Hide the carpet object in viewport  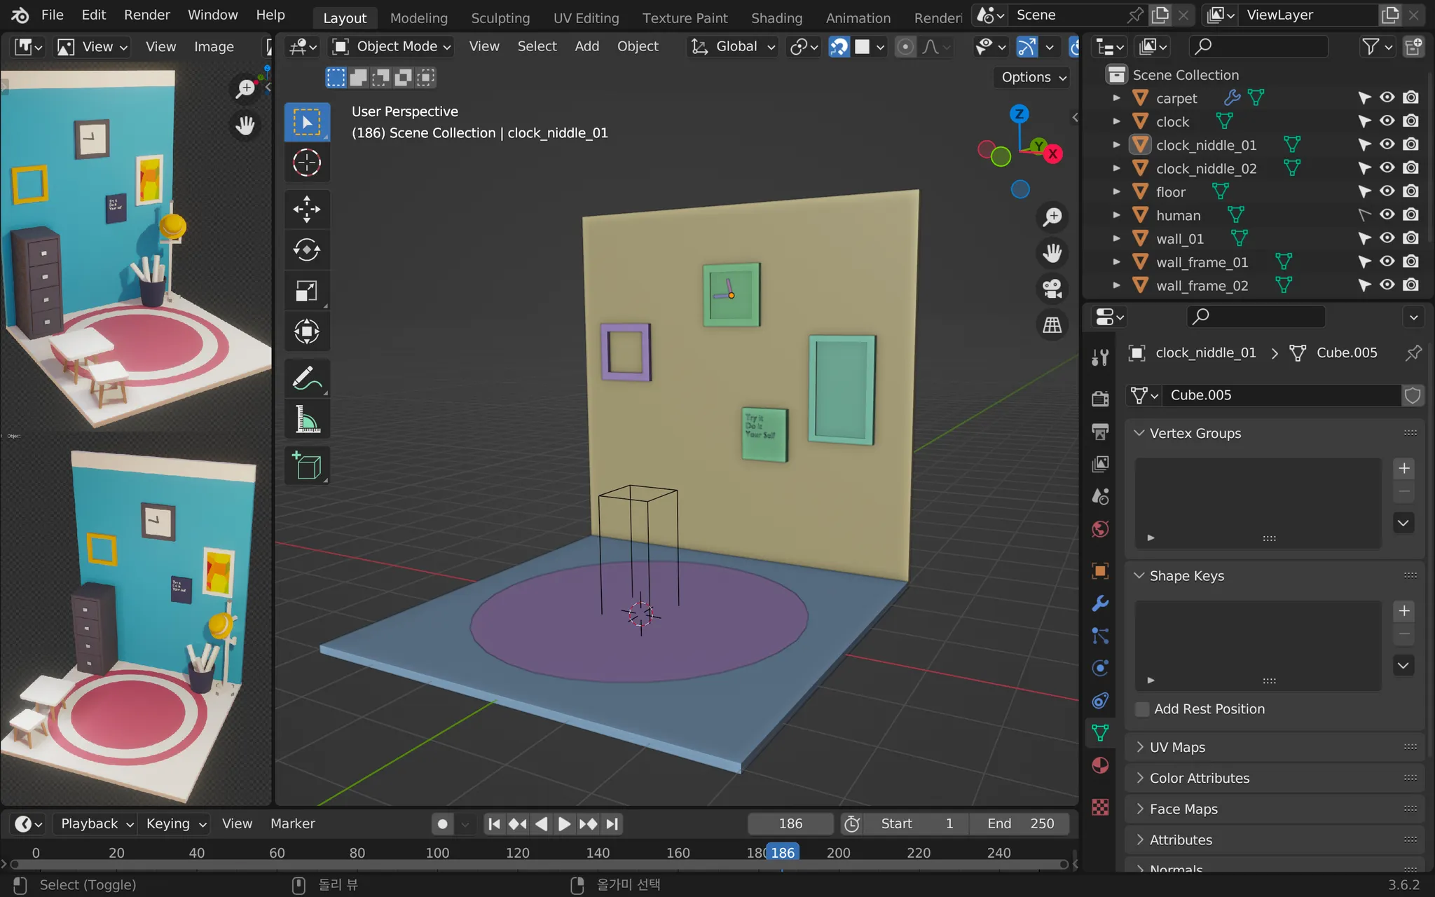coord(1387,98)
